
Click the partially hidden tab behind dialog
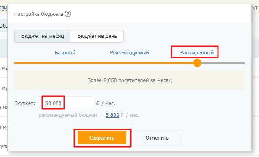(x=4, y=26)
